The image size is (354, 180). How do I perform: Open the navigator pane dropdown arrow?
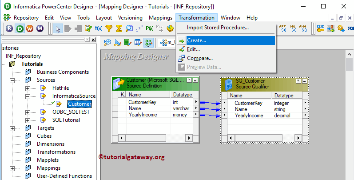click(x=88, y=40)
